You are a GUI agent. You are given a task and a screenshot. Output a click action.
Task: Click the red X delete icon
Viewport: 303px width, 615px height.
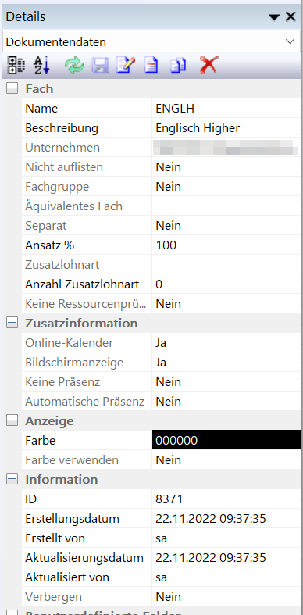pos(209,65)
